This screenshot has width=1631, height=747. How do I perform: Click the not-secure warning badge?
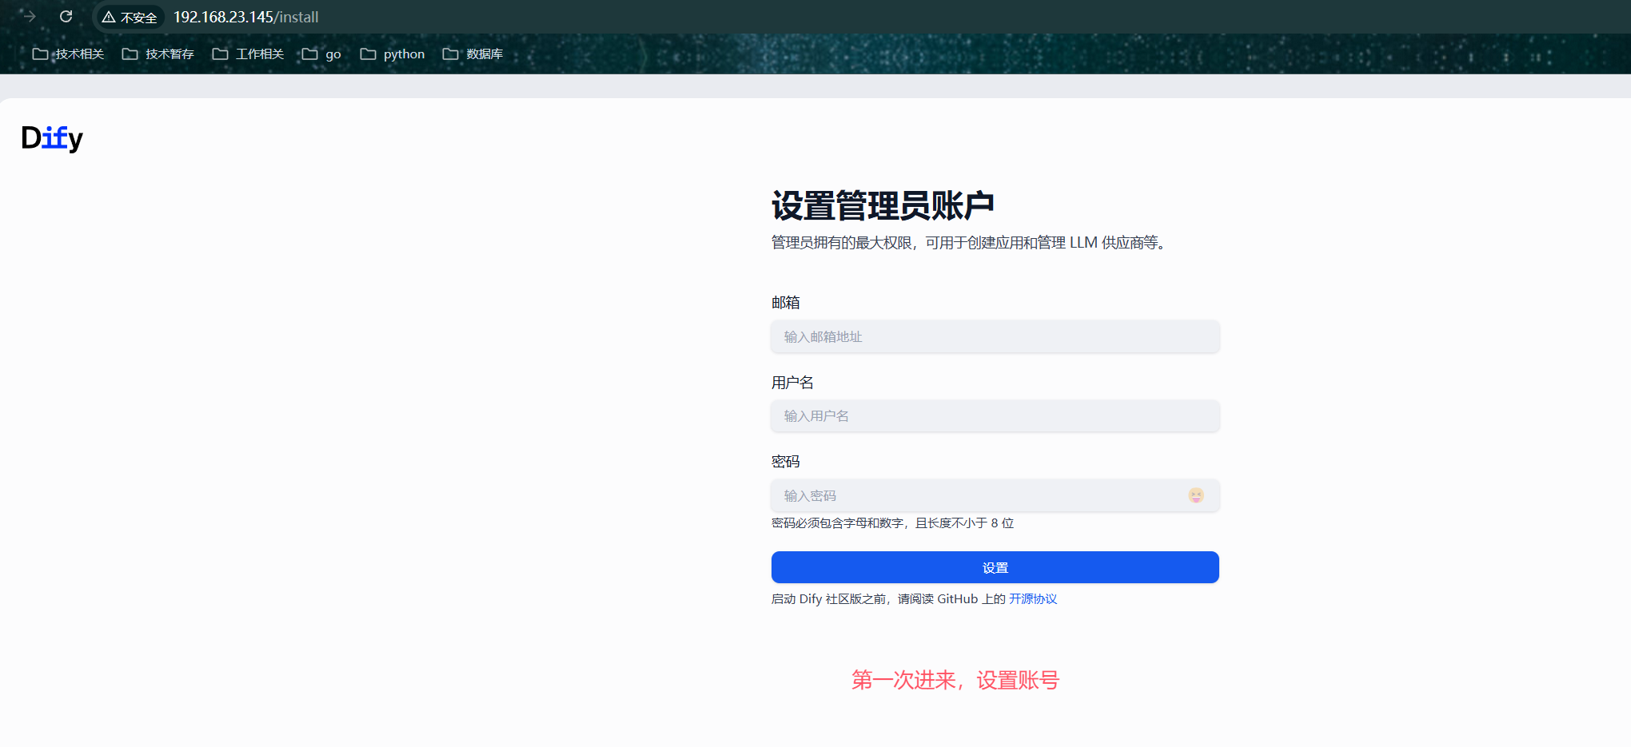130,17
